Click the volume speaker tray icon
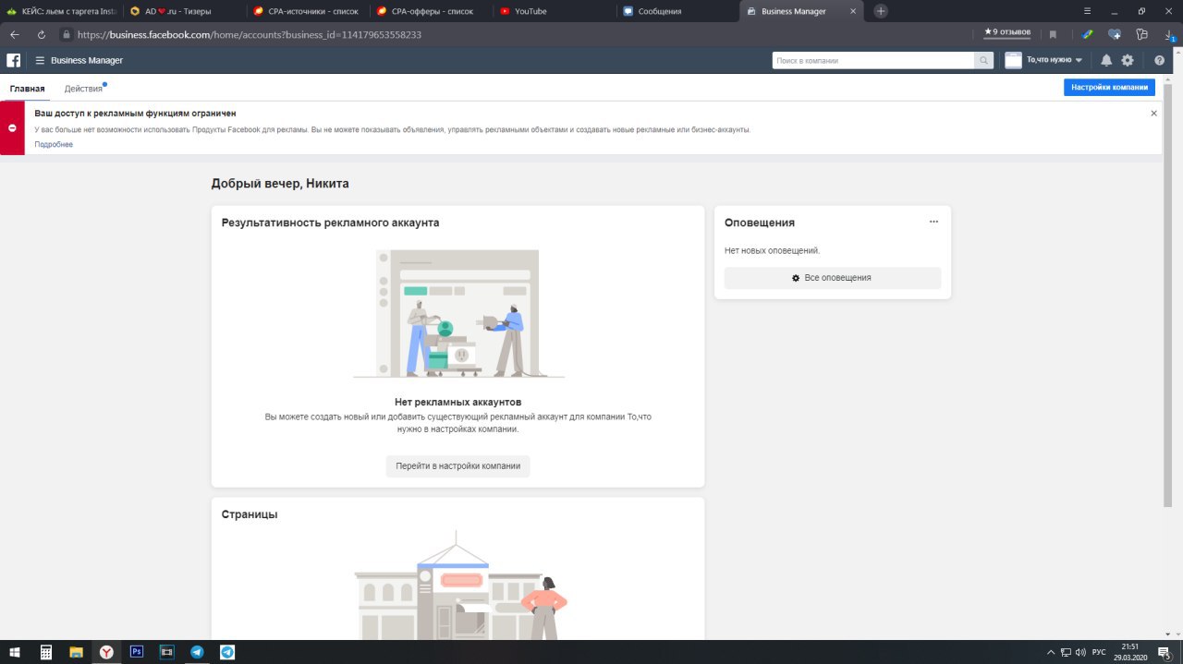 [1080, 652]
